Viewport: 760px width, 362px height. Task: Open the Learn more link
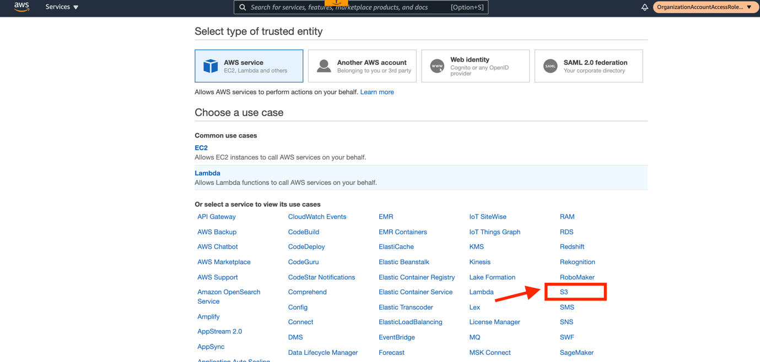click(x=377, y=92)
